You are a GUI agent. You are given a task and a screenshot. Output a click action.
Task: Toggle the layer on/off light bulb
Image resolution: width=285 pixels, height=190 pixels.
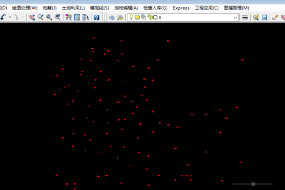131,17
